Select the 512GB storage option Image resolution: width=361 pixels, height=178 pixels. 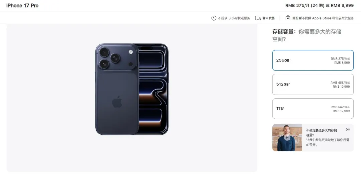tap(313, 84)
